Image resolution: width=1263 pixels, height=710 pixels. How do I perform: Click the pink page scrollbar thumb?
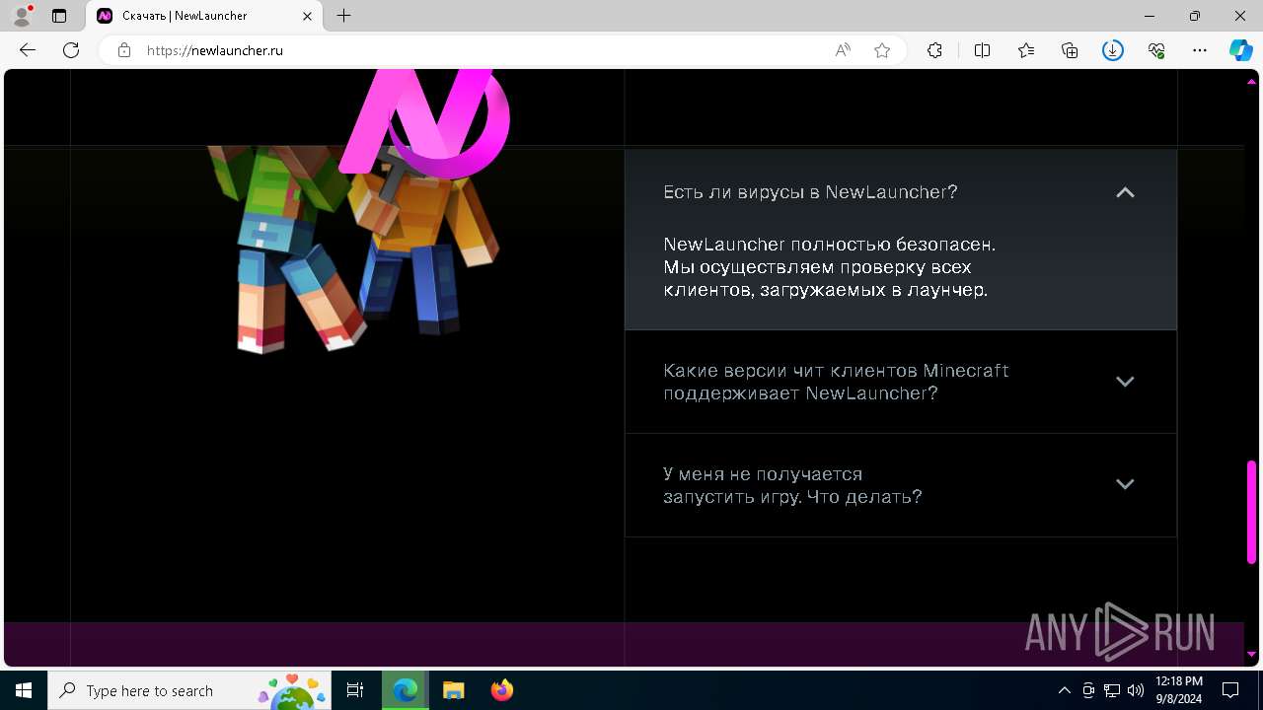(x=1251, y=511)
